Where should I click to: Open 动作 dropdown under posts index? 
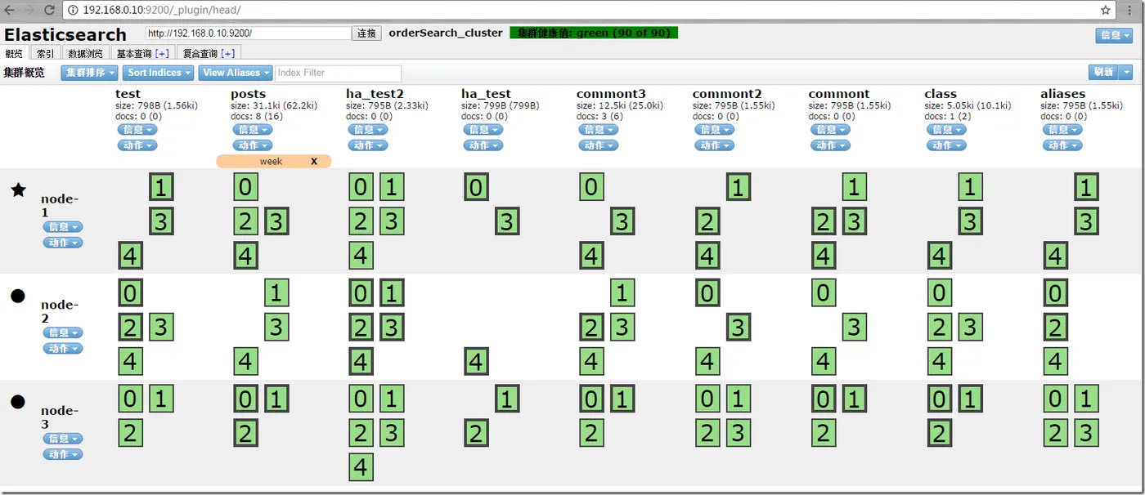252,145
